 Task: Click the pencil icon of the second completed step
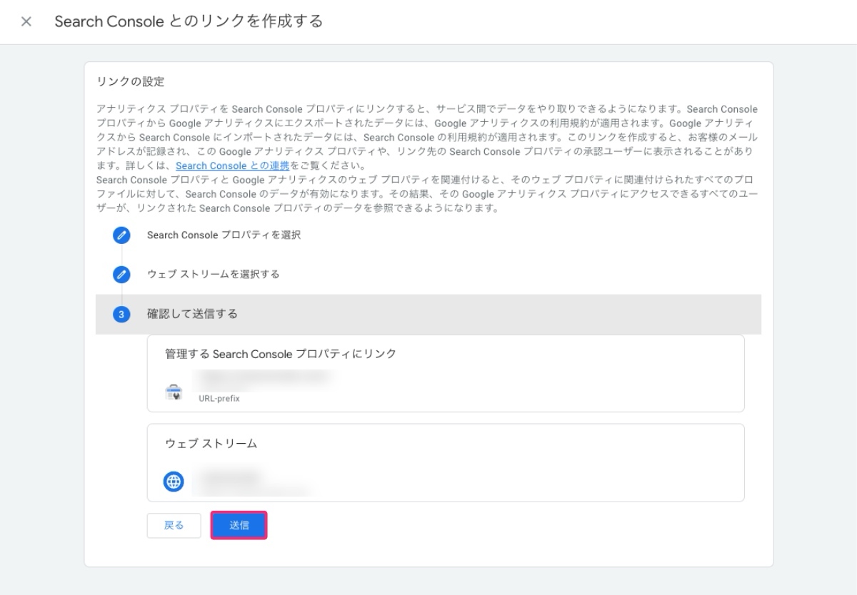coord(121,275)
